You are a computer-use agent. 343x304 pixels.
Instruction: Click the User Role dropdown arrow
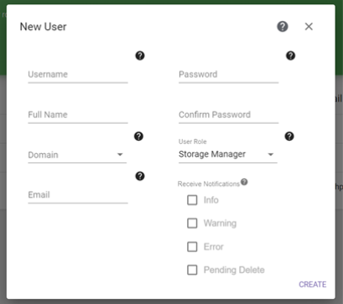click(270, 154)
